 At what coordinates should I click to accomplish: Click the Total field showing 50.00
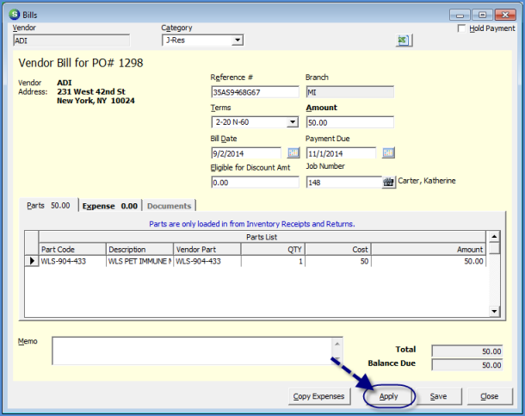(x=467, y=351)
